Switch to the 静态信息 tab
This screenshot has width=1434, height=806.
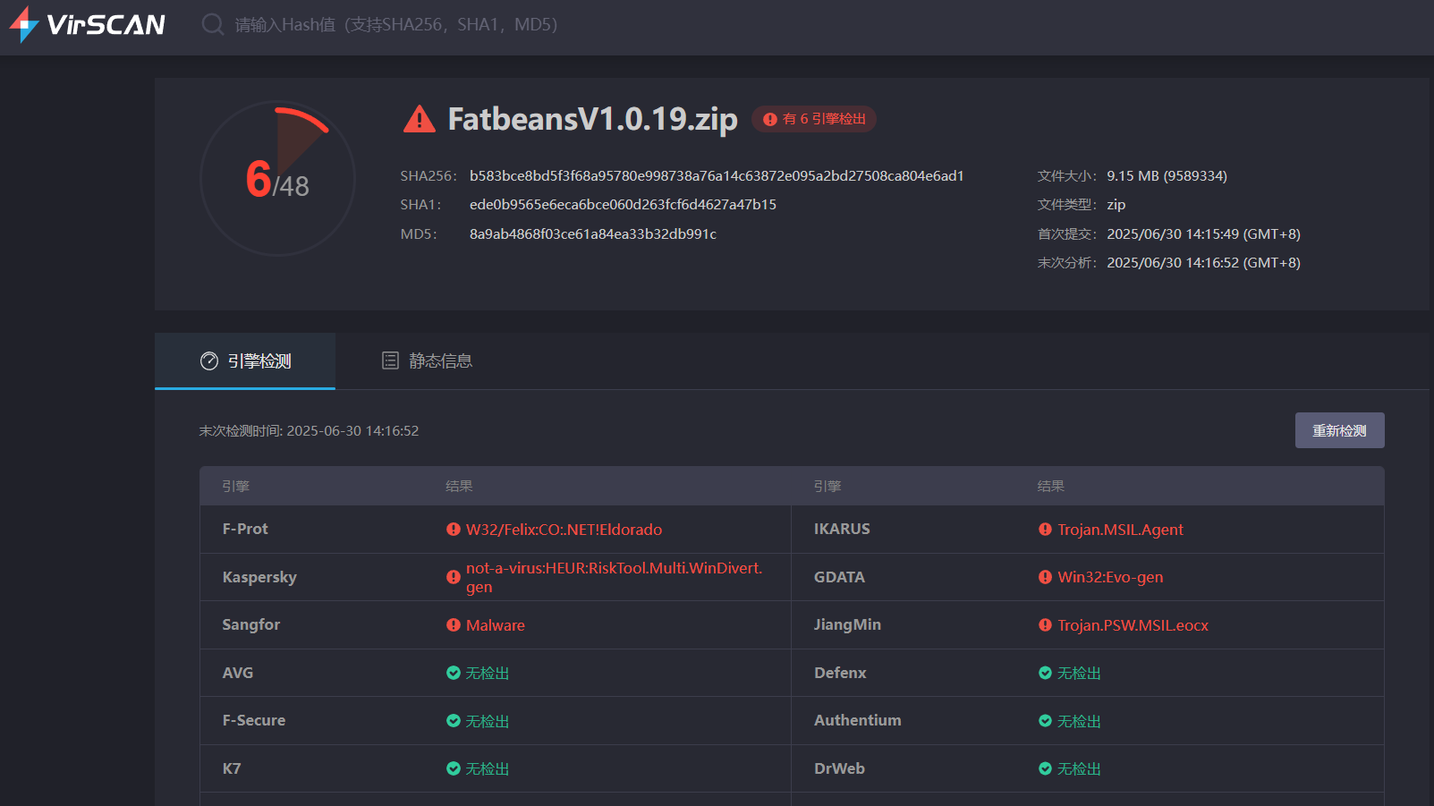tap(427, 361)
